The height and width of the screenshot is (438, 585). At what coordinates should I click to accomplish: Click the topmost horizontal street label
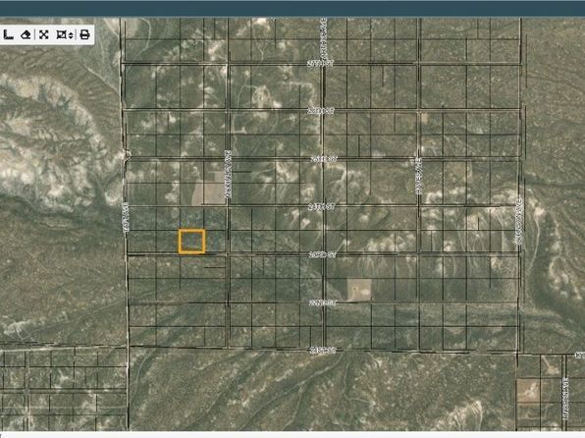(x=320, y=64)
